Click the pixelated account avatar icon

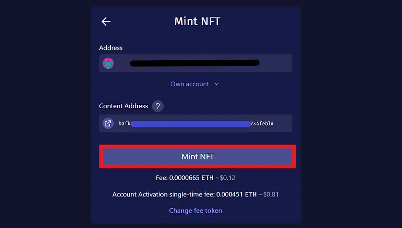(108, 63)
